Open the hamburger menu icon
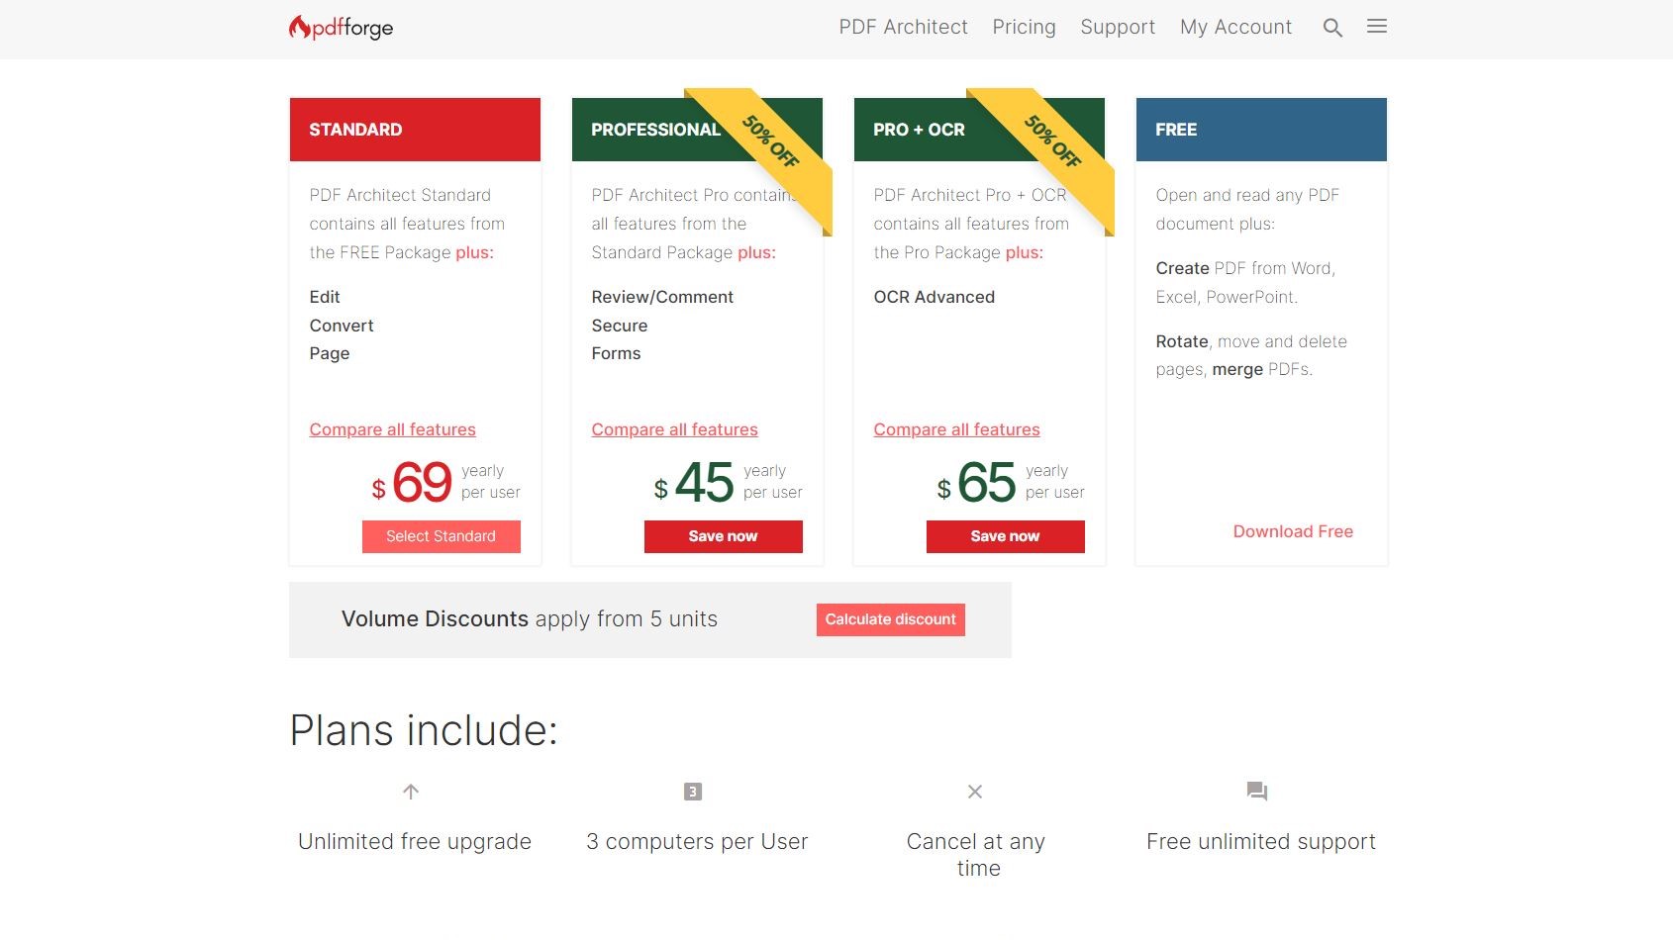The image size is (1673, 940). [x=1377, y=27]
